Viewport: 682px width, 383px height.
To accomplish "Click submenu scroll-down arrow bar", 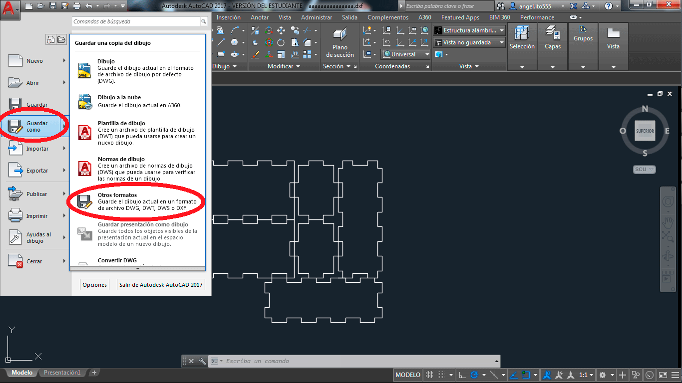I will coord(137,268).
